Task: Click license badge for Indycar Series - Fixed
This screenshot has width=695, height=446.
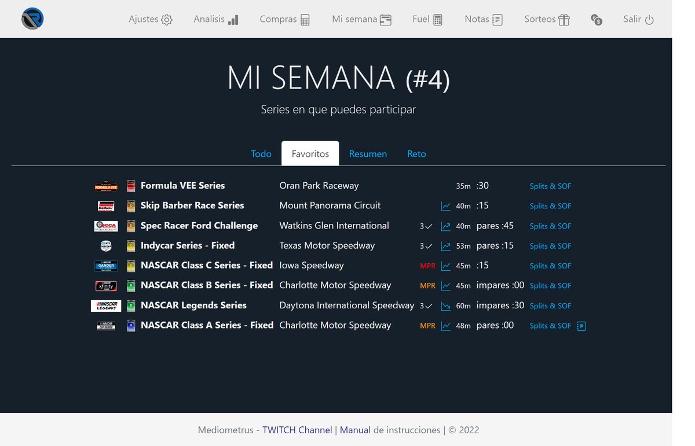Action: point(131,246)
